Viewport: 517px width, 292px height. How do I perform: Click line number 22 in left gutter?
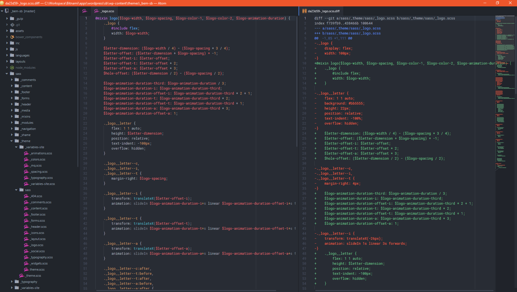[85, 123]
